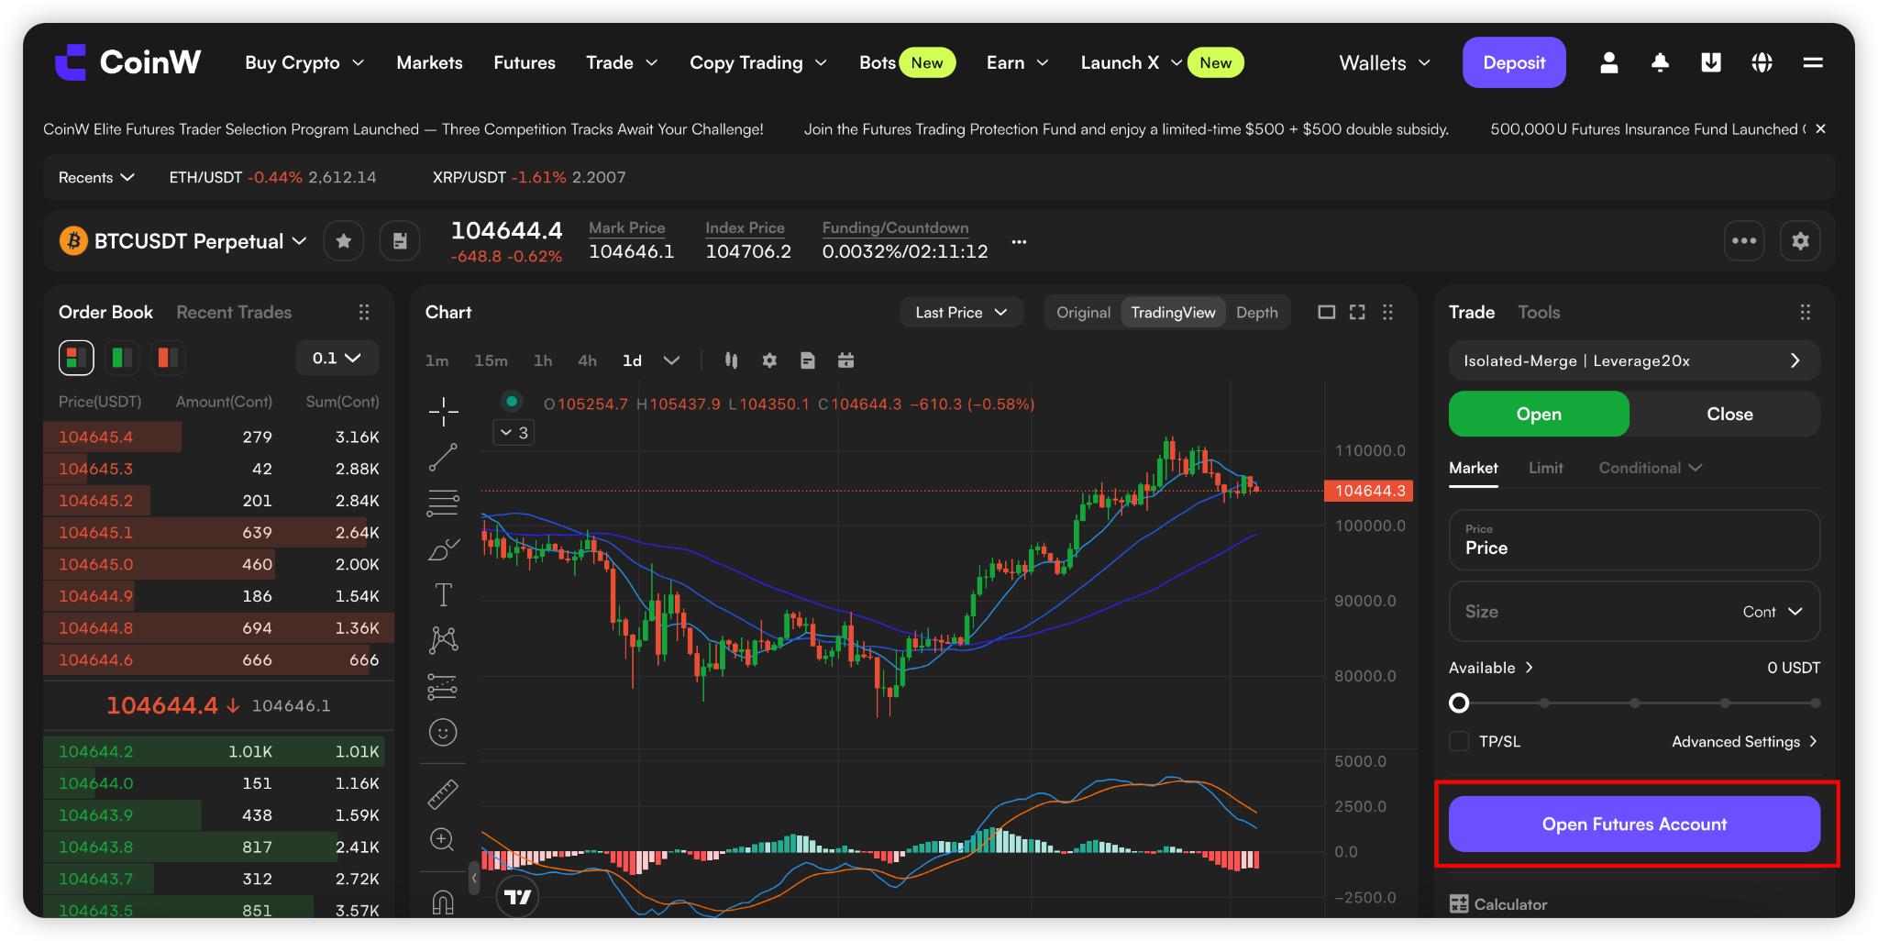
Task: Show both buy and sell orders view
Action: pos(76,358)
